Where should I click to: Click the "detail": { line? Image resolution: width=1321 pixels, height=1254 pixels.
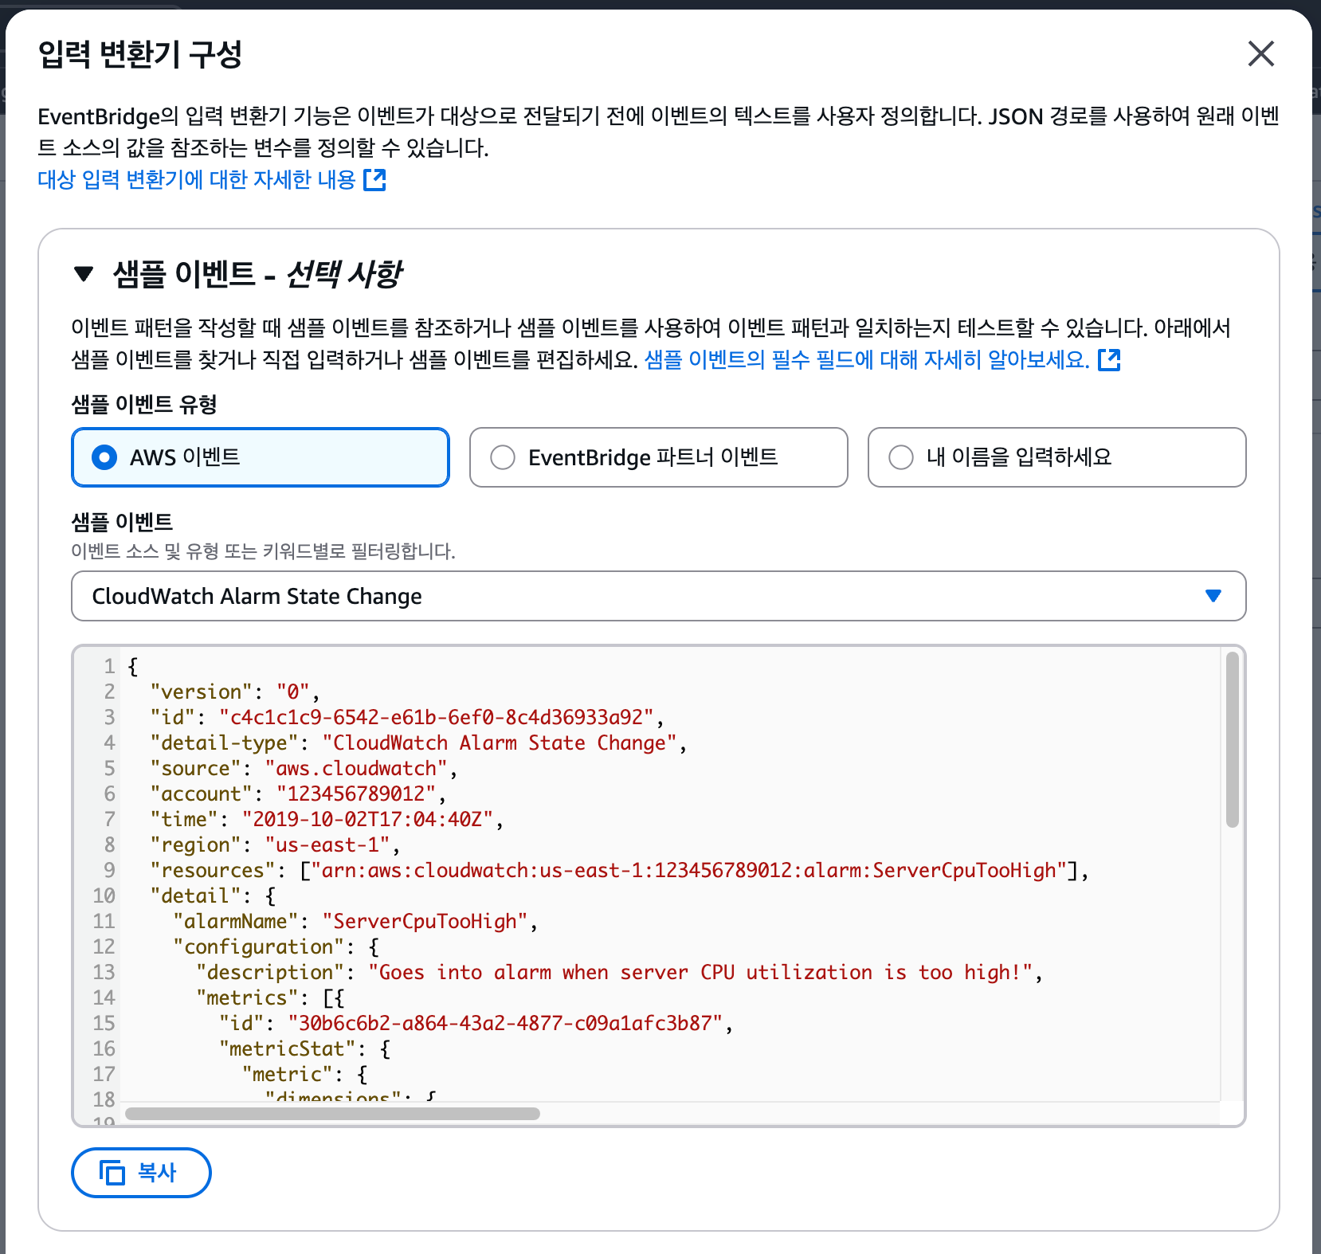(x=213, y=895)
